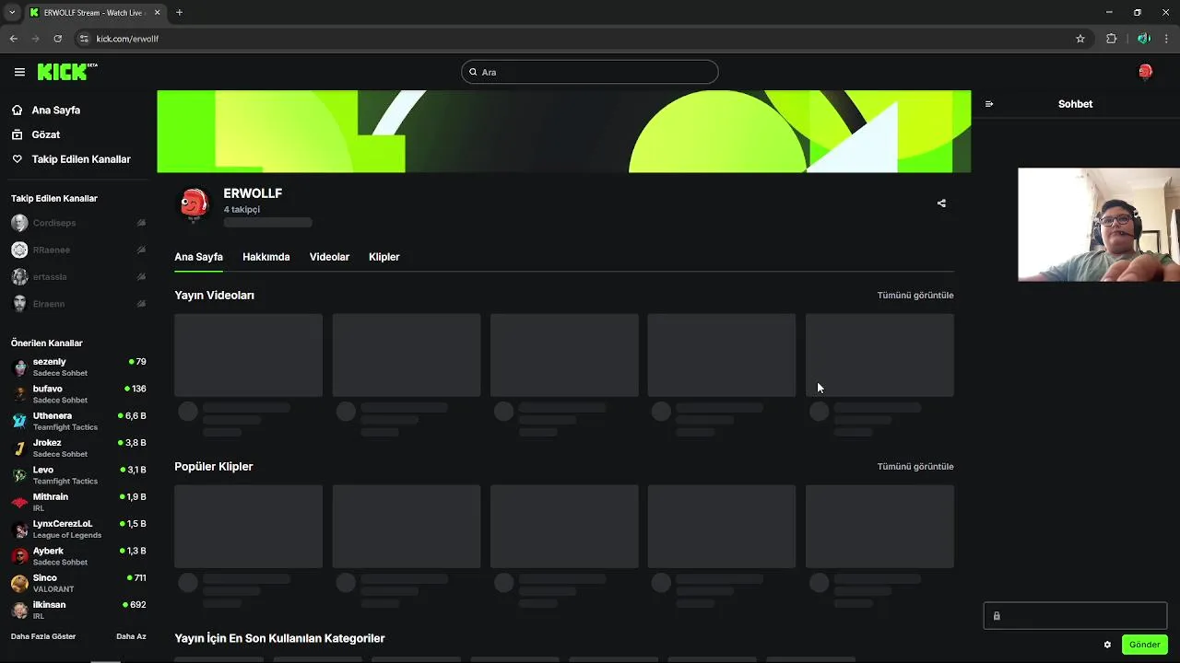The image size is (1180, 663).
Task: Click Mithrain's avatar icon
Action: click(x=19, y=502)
